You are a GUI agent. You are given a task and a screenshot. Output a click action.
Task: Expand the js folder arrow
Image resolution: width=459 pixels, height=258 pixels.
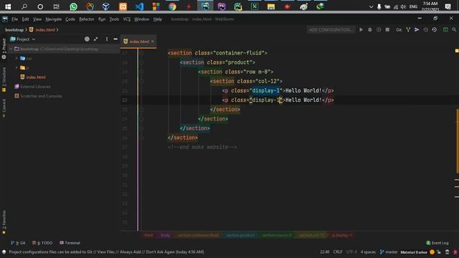click(16, 68)
